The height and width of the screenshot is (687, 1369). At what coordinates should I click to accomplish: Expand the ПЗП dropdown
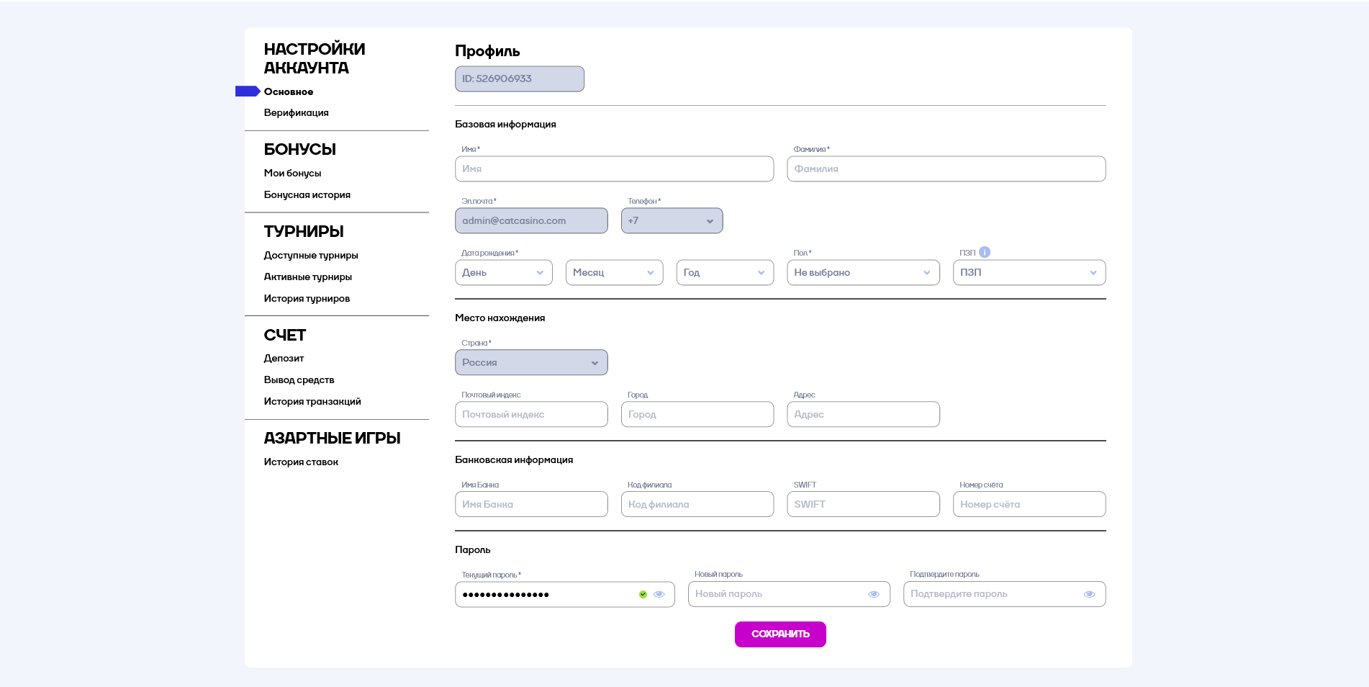point(1029,273)
